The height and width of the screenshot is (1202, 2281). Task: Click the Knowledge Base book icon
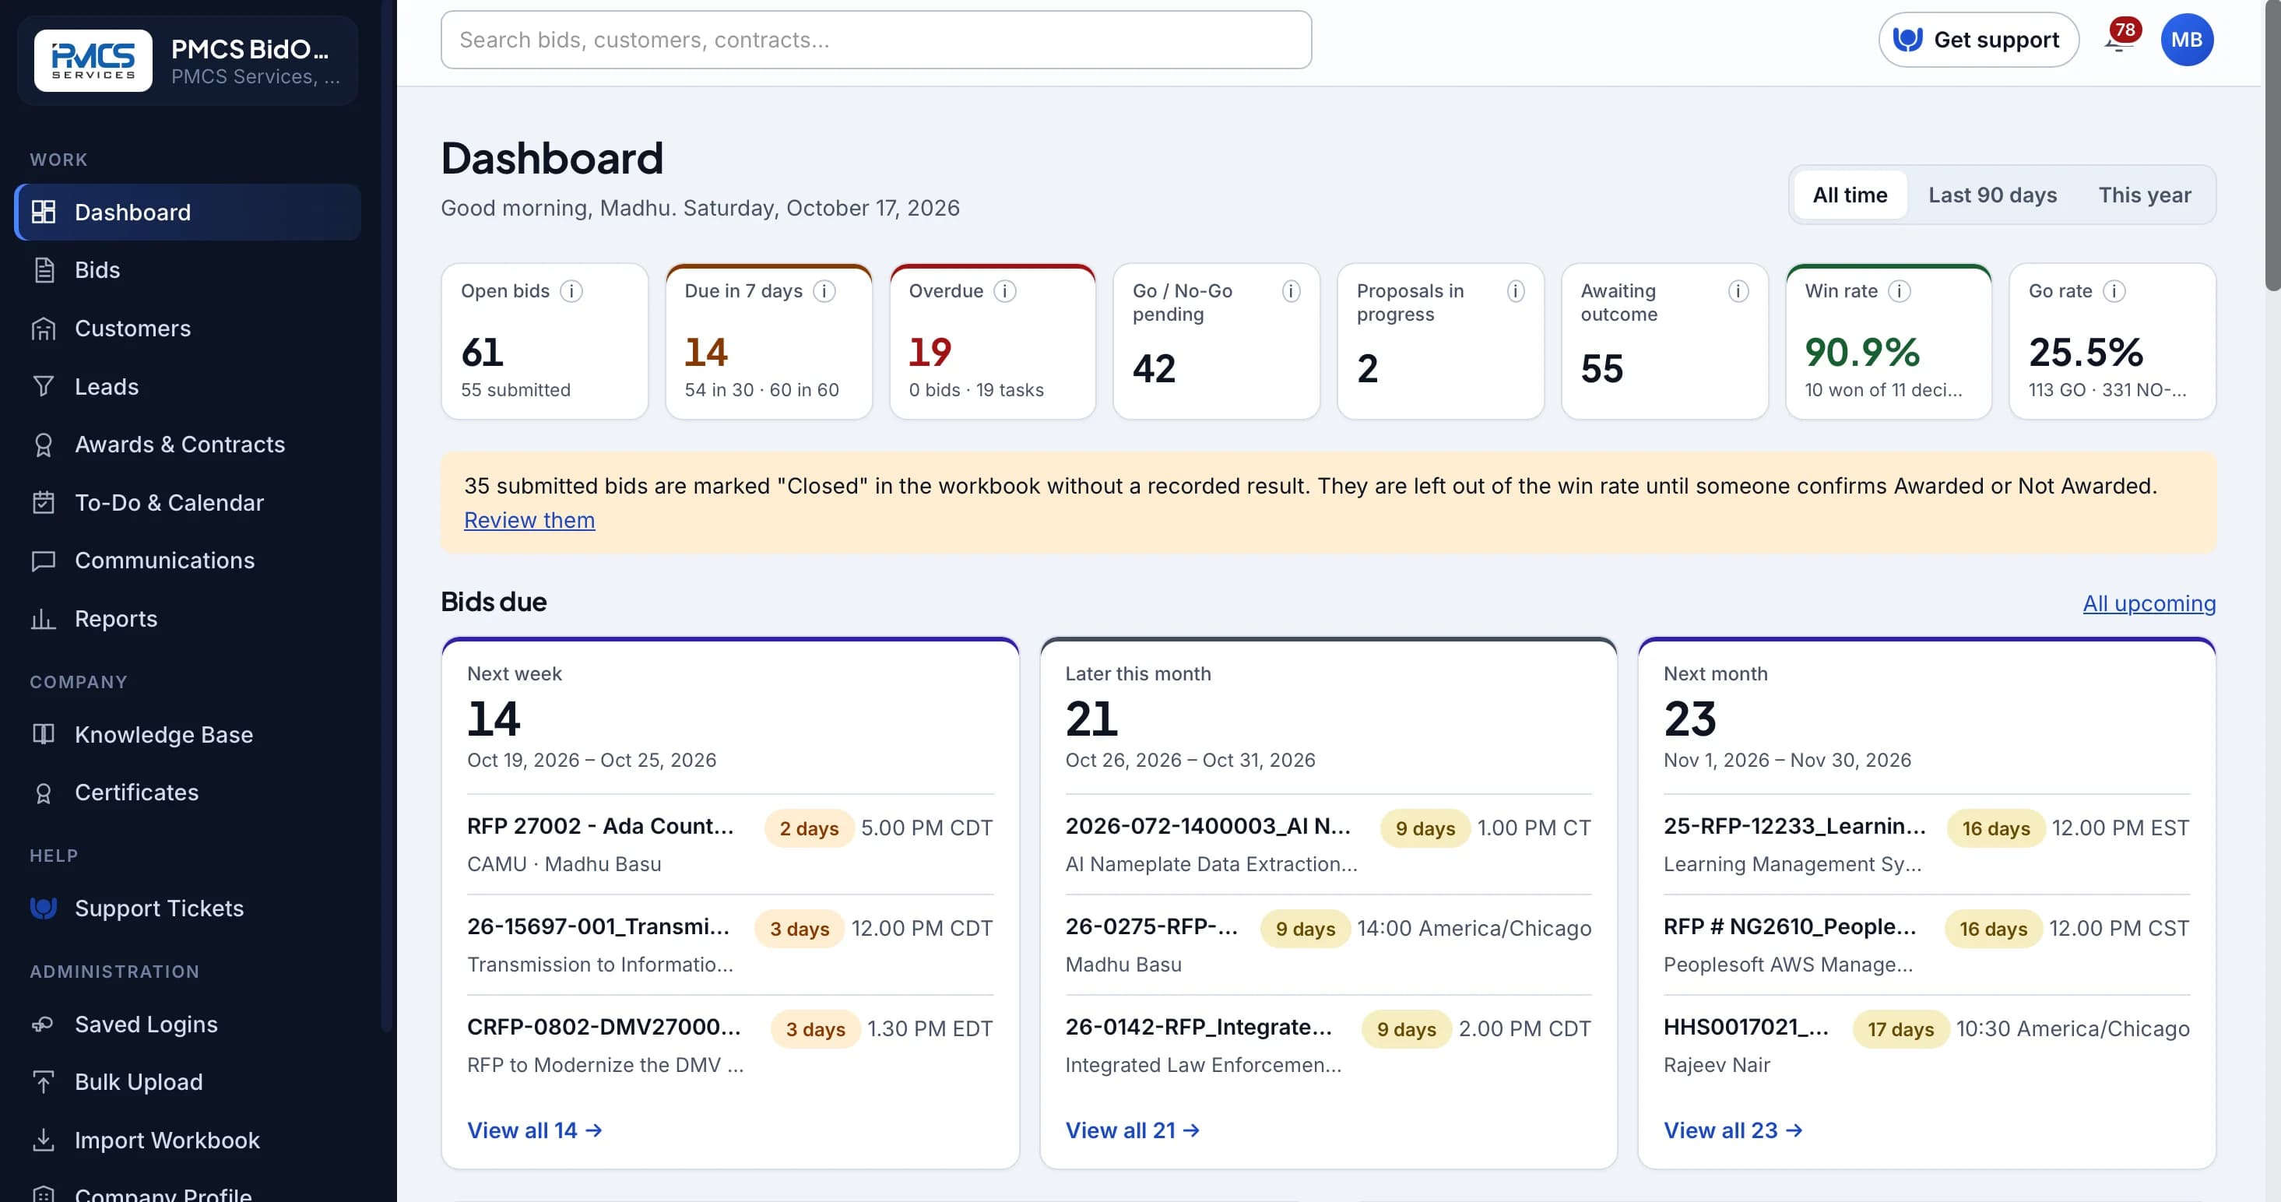point(44,735)
